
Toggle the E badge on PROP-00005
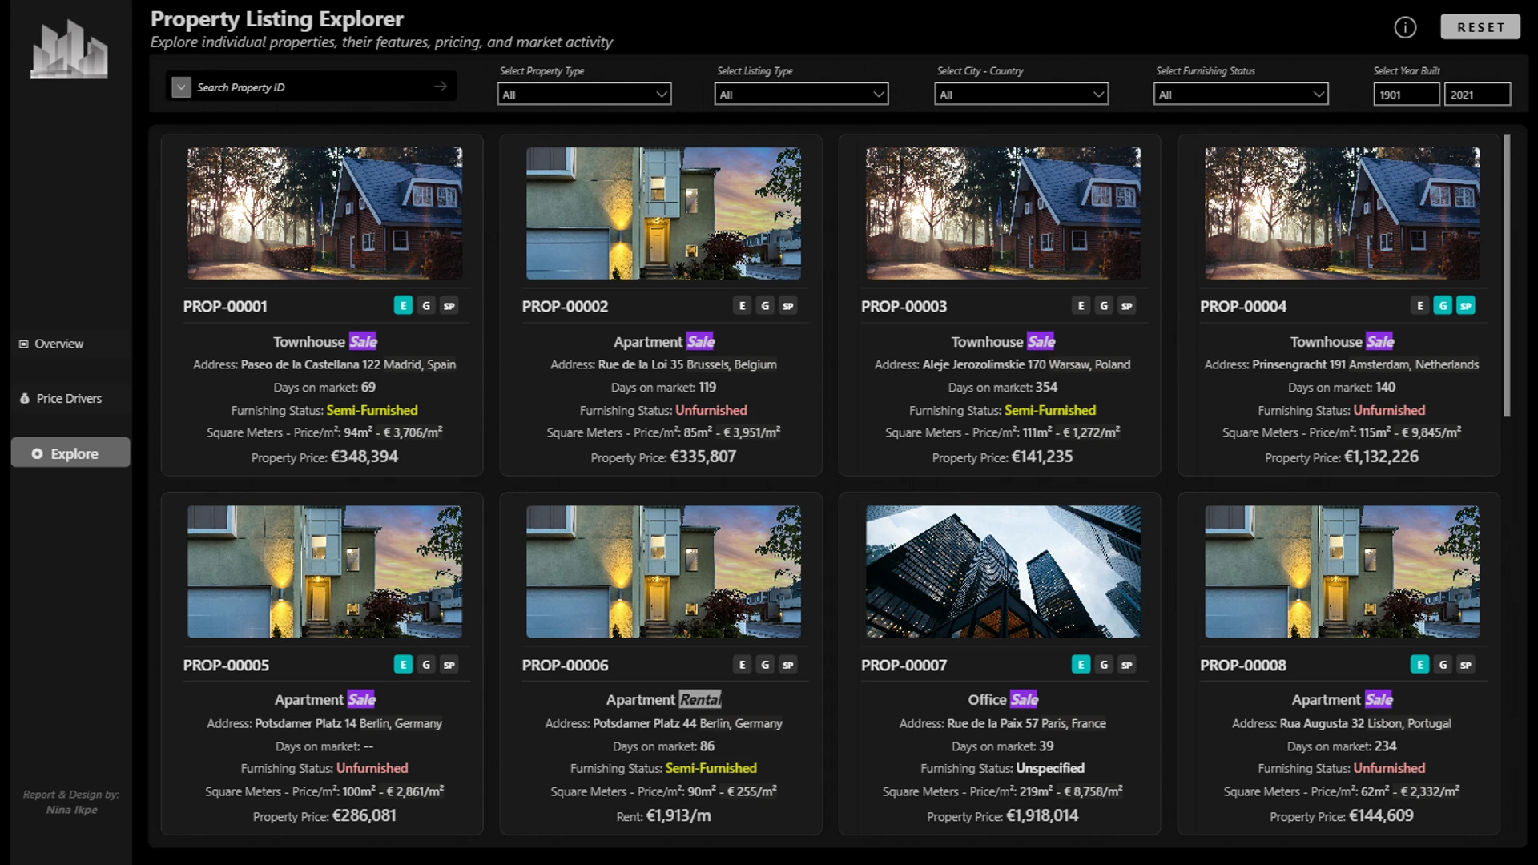pyautogui.click(x=403, y=664)
